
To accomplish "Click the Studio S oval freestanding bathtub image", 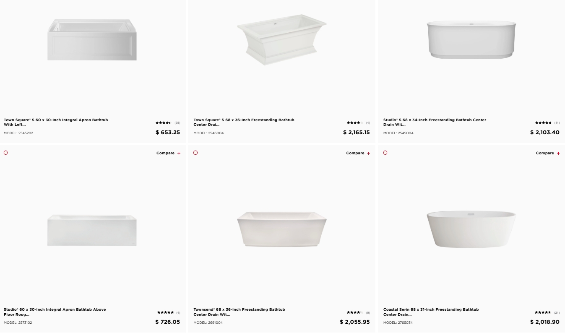I will (x=471, y=40).
